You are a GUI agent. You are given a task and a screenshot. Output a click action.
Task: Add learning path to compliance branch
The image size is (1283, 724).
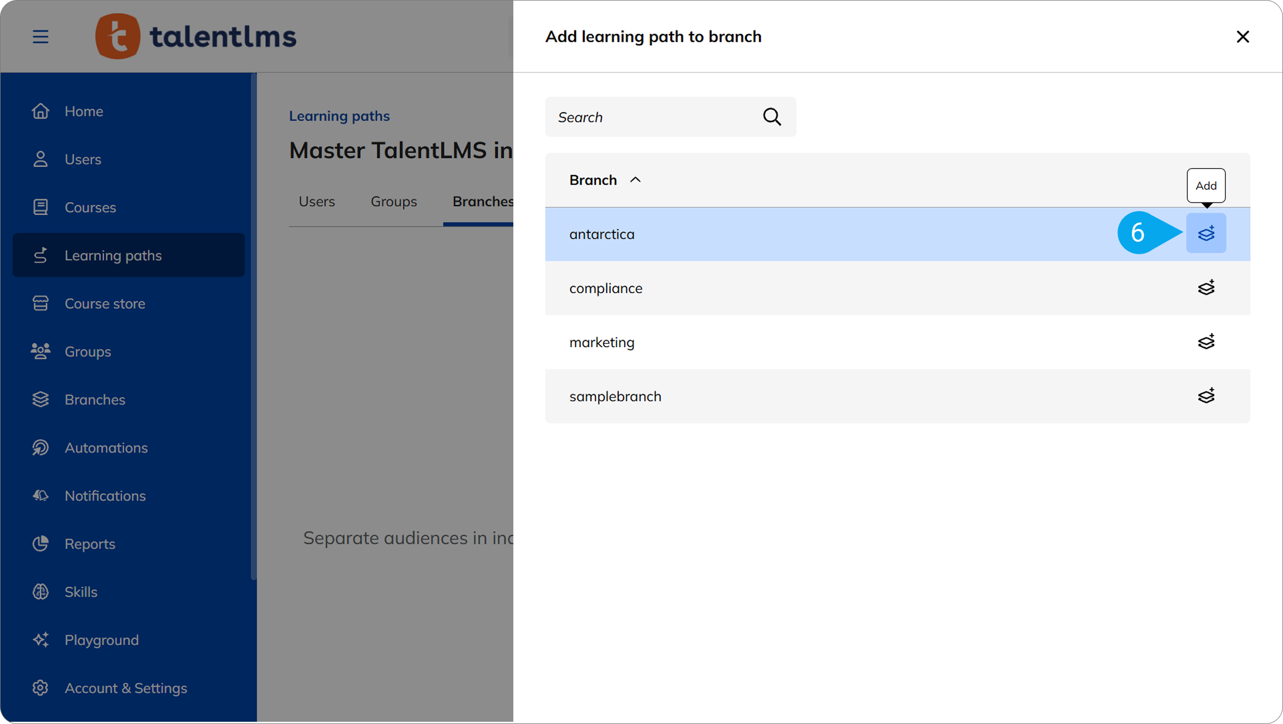click(x=1206, y=288)
